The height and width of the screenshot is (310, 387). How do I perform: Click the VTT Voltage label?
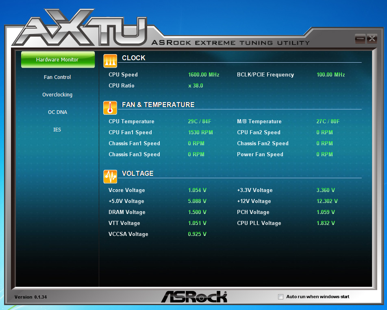pos(124,223)
